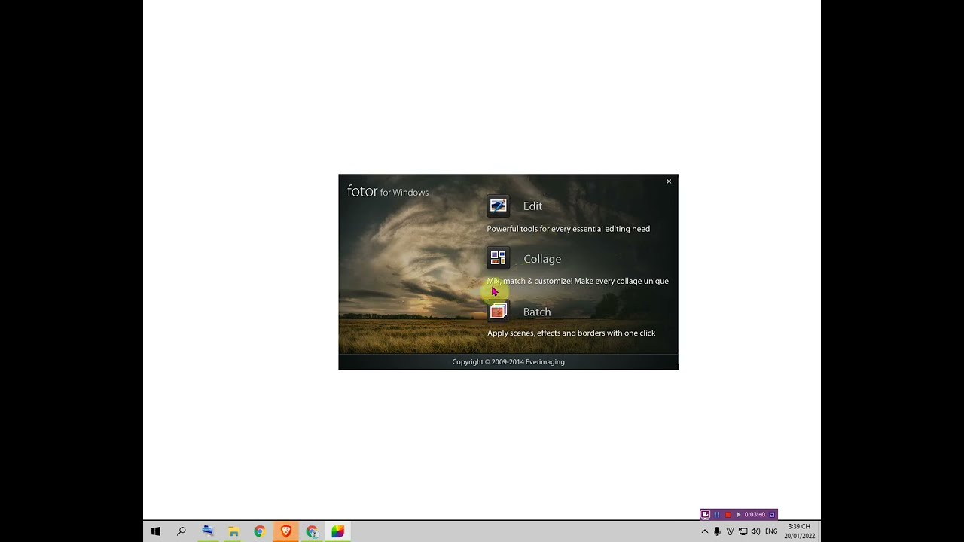Open the second Chrome profile taskbar icon

312,531
